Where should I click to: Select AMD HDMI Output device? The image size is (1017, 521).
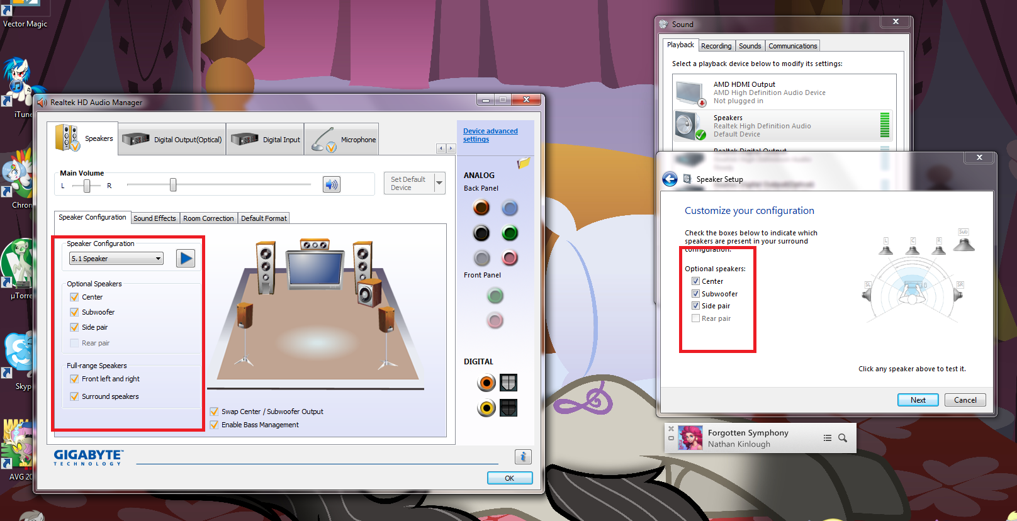[x=784, y=92]
